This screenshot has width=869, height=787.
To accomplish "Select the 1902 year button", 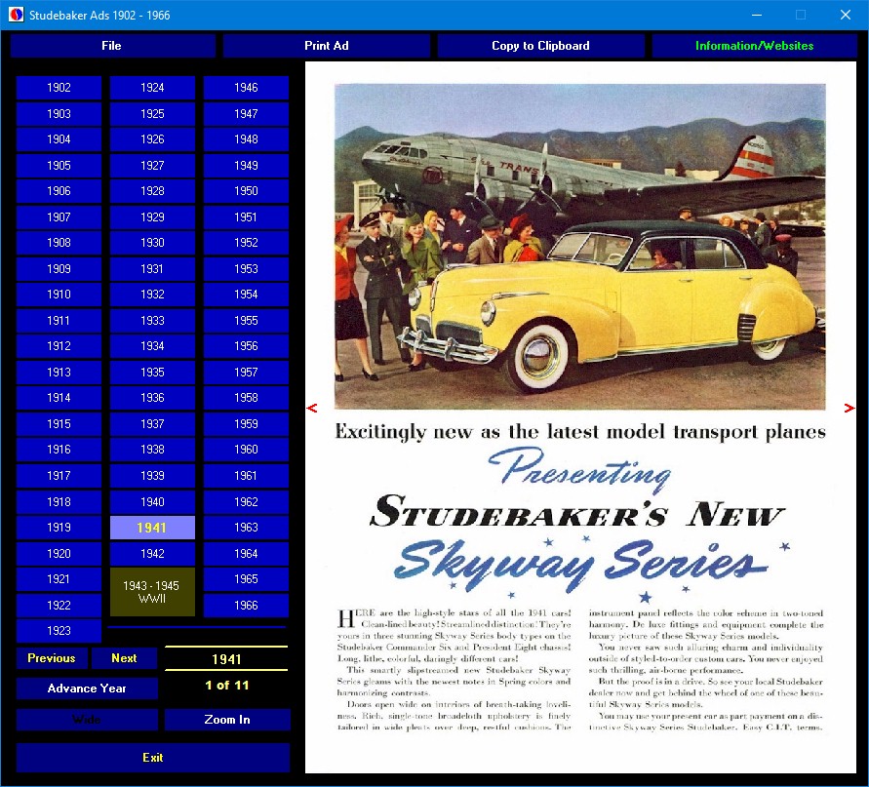I will click(59, 88).
